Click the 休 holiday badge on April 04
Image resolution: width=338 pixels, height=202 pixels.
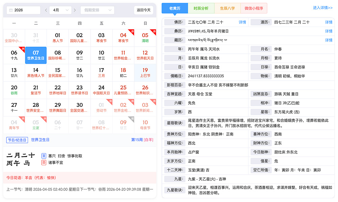(132, 31)
